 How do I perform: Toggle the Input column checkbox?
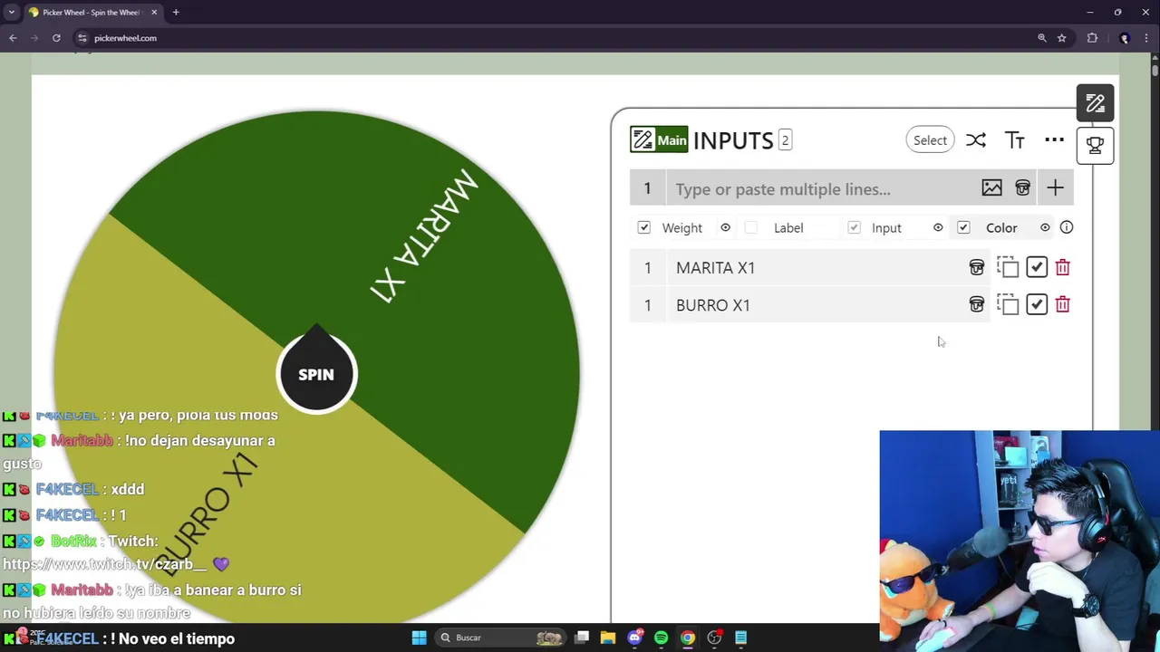point(854,227)
